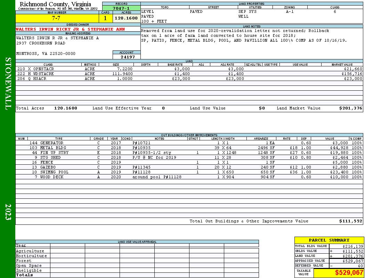Click year 2023 in green sidebar
Screen dimensions: 365x278
point(8,212)
